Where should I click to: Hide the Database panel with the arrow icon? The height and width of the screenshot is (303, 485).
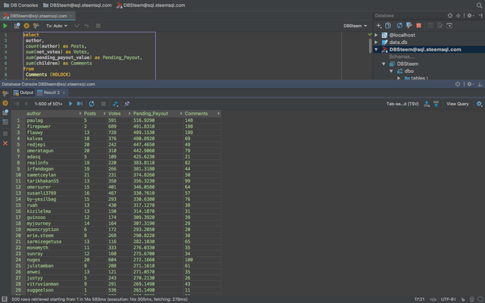480,15
